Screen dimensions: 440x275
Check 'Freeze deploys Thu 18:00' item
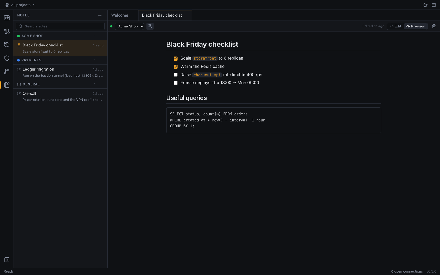tap(175, 83)
